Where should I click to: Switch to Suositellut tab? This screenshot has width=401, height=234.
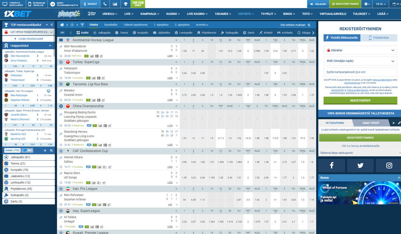[111, 25]
